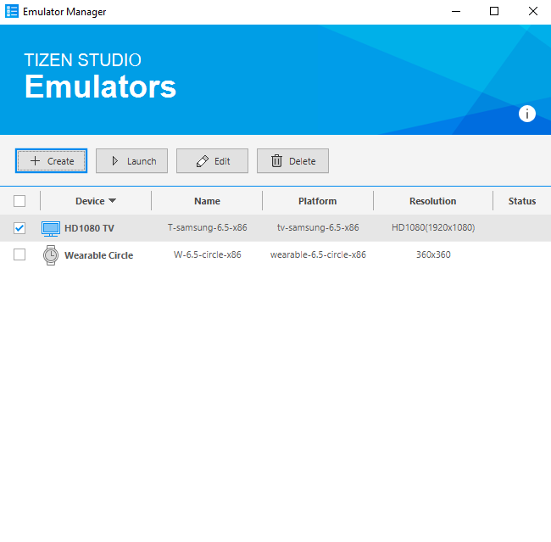Open Edit for the selected emulator
551x542 pixels.
[212, 161]
